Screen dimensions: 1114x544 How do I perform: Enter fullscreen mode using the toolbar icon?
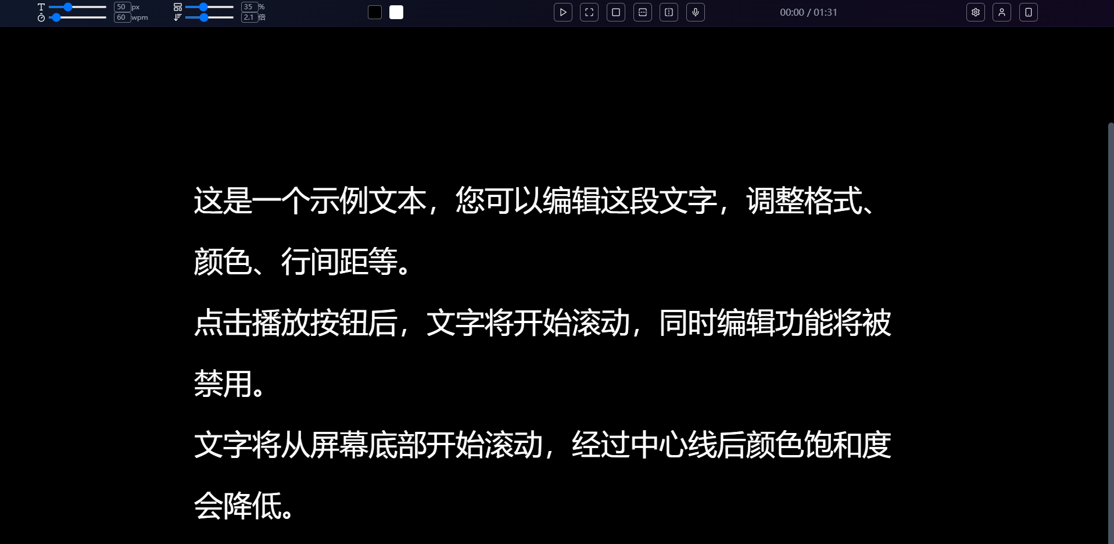[589, 12]
